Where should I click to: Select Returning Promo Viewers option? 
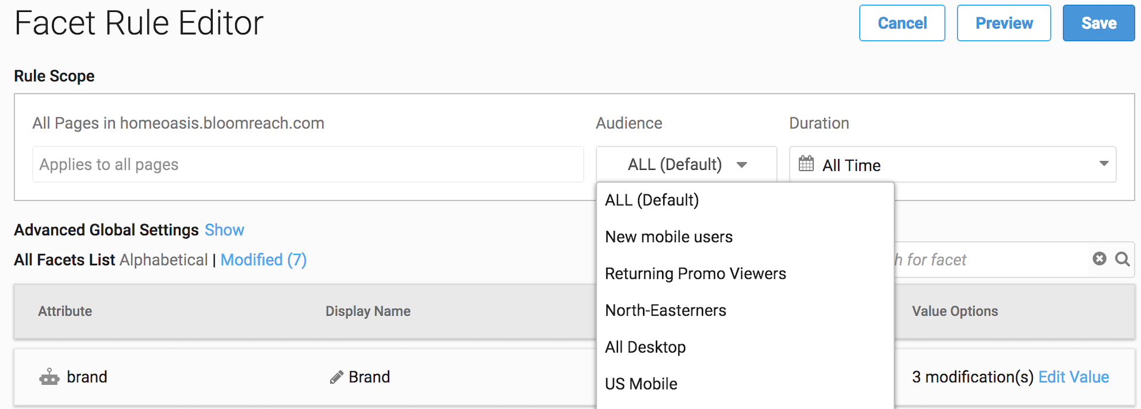click(695, 274)
